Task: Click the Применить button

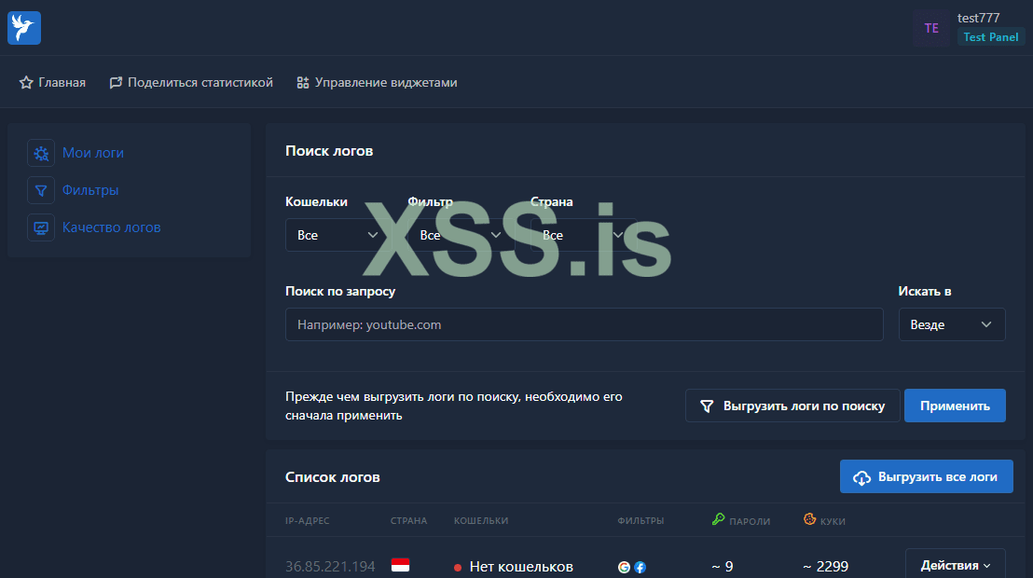Action: [x=955, y=406]
